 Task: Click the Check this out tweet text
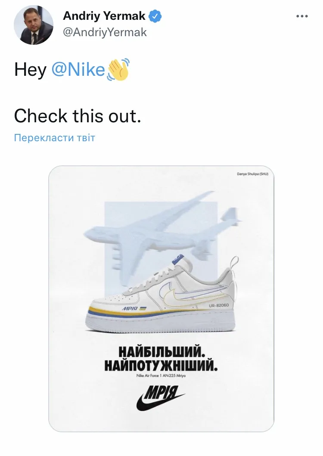(78, 116)
